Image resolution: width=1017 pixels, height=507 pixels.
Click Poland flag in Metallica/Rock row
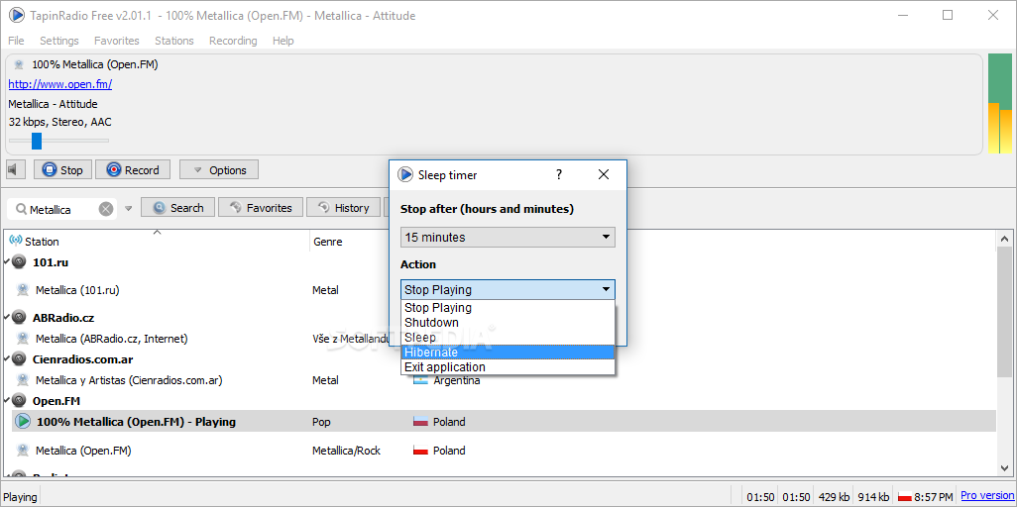421,450
